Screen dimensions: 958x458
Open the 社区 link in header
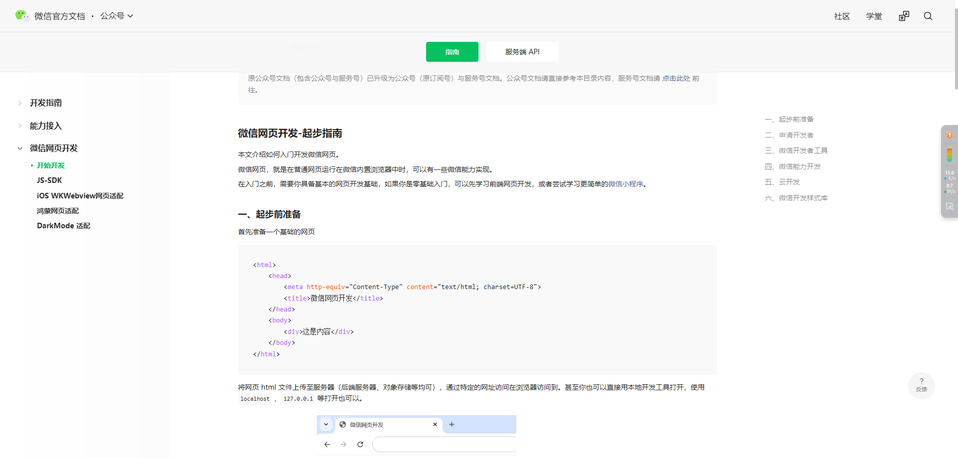[842, 16]
